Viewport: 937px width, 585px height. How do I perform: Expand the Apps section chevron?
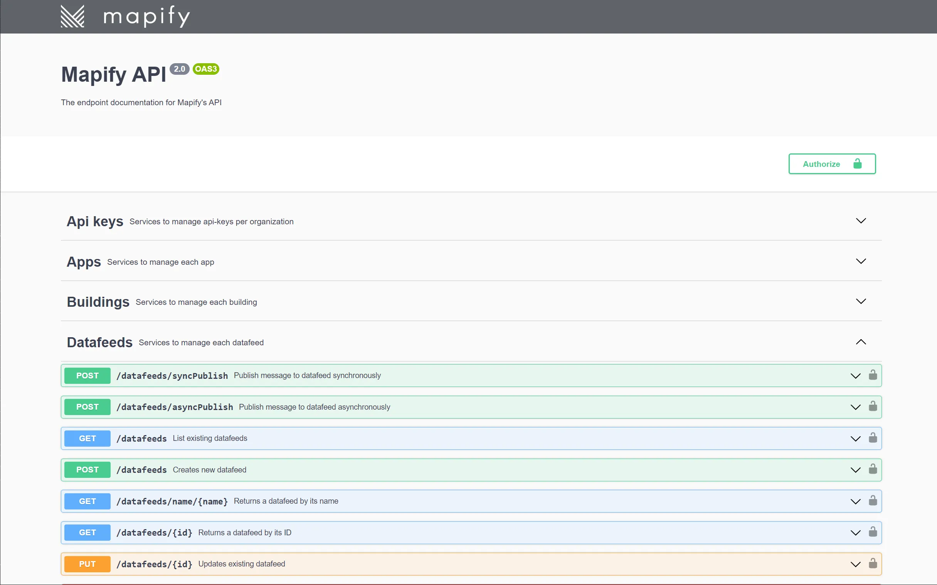pyautogui.click(x=860, y=261)
